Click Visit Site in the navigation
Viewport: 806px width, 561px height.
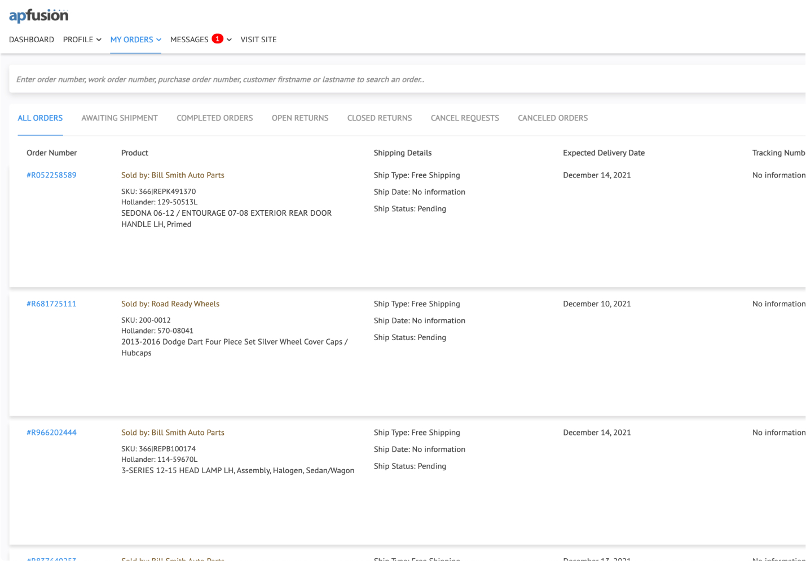point(258,39)
